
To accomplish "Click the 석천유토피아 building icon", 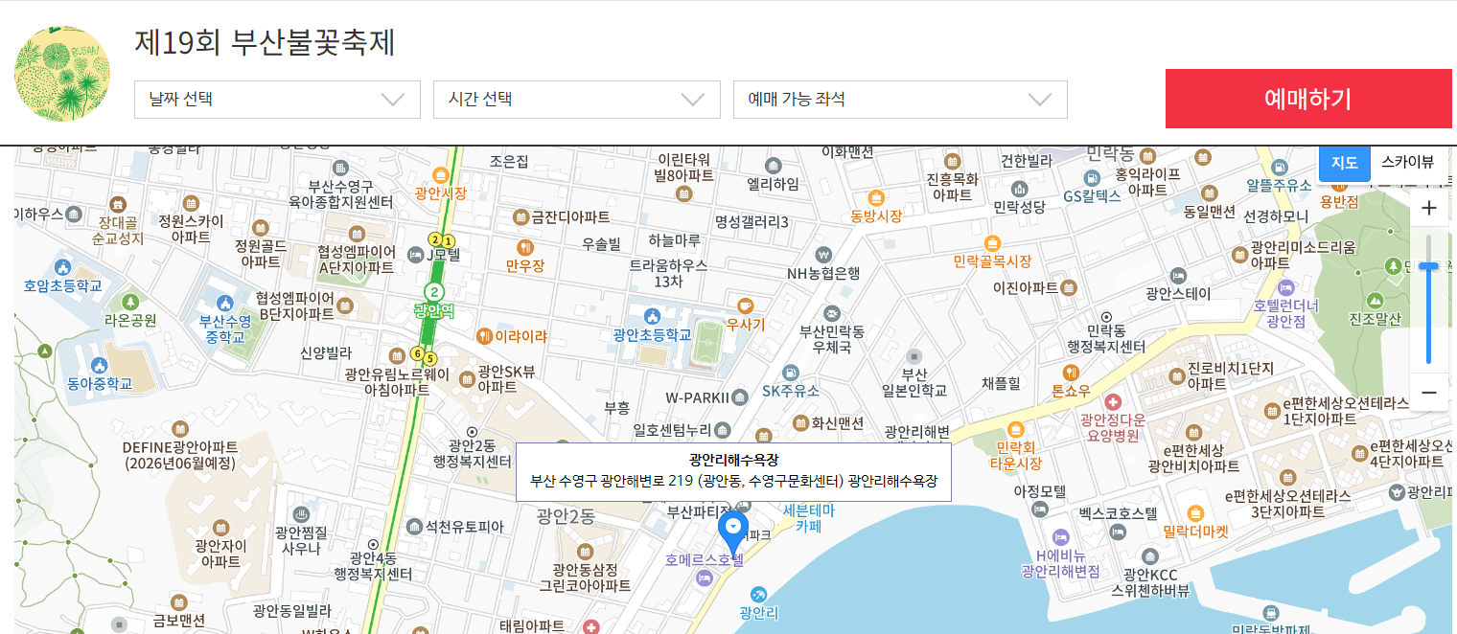I will click(413, 526).
